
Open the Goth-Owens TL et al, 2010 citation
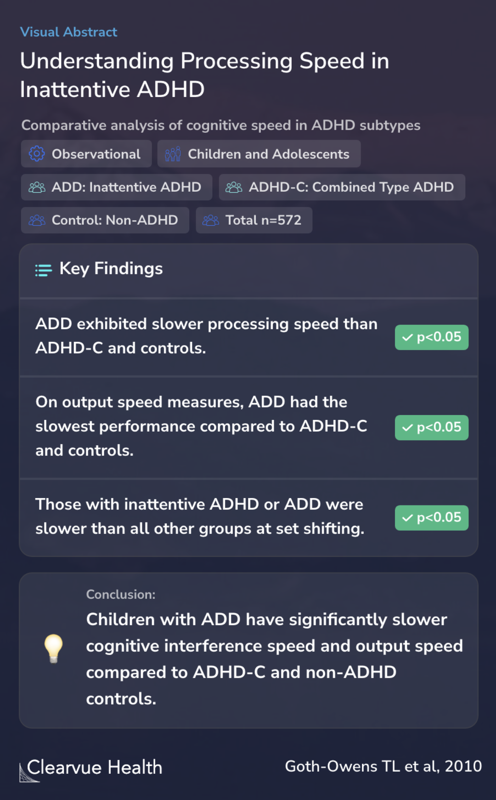383,766
